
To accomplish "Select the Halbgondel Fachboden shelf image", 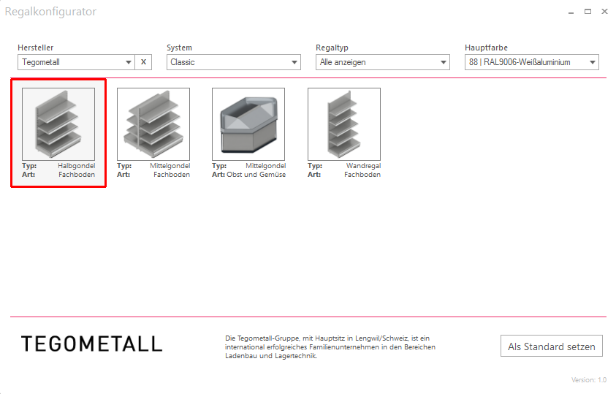I will 58,124.
